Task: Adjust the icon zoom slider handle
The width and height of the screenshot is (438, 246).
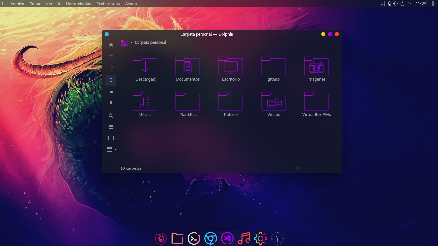Action: pos(298,168)
